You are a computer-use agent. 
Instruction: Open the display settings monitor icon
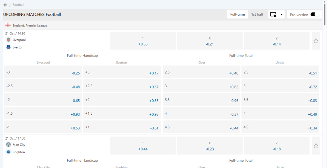[x=273, y=15]
